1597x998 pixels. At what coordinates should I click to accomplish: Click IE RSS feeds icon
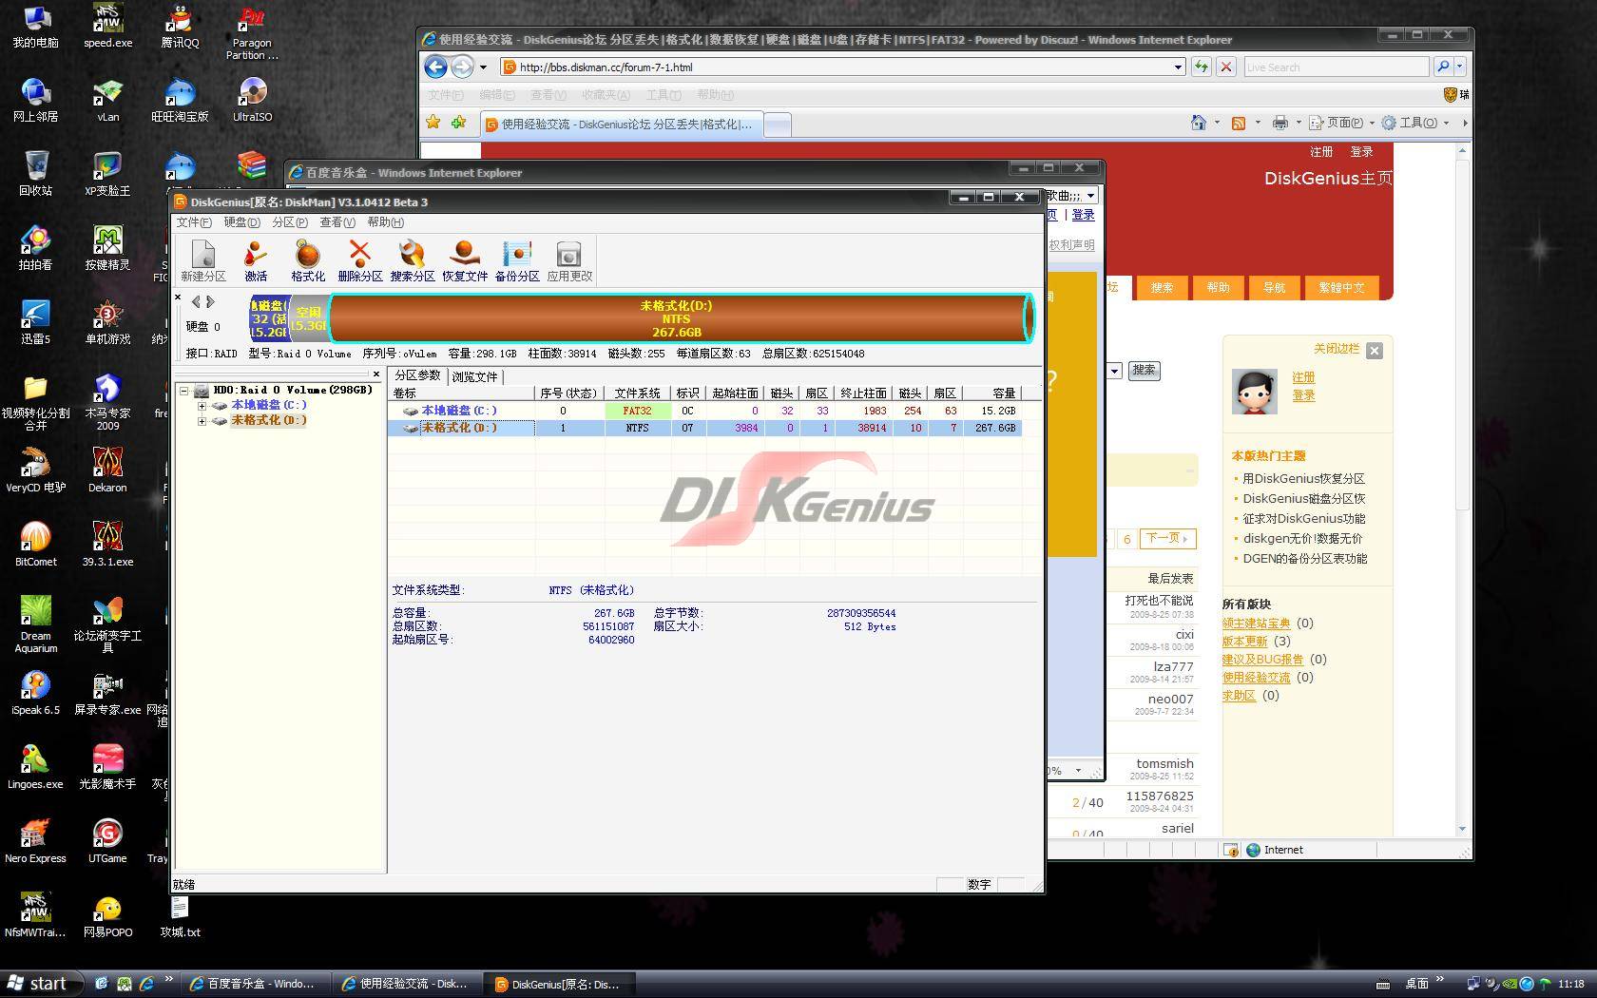pyautogui.click(x=1239, y=123)
